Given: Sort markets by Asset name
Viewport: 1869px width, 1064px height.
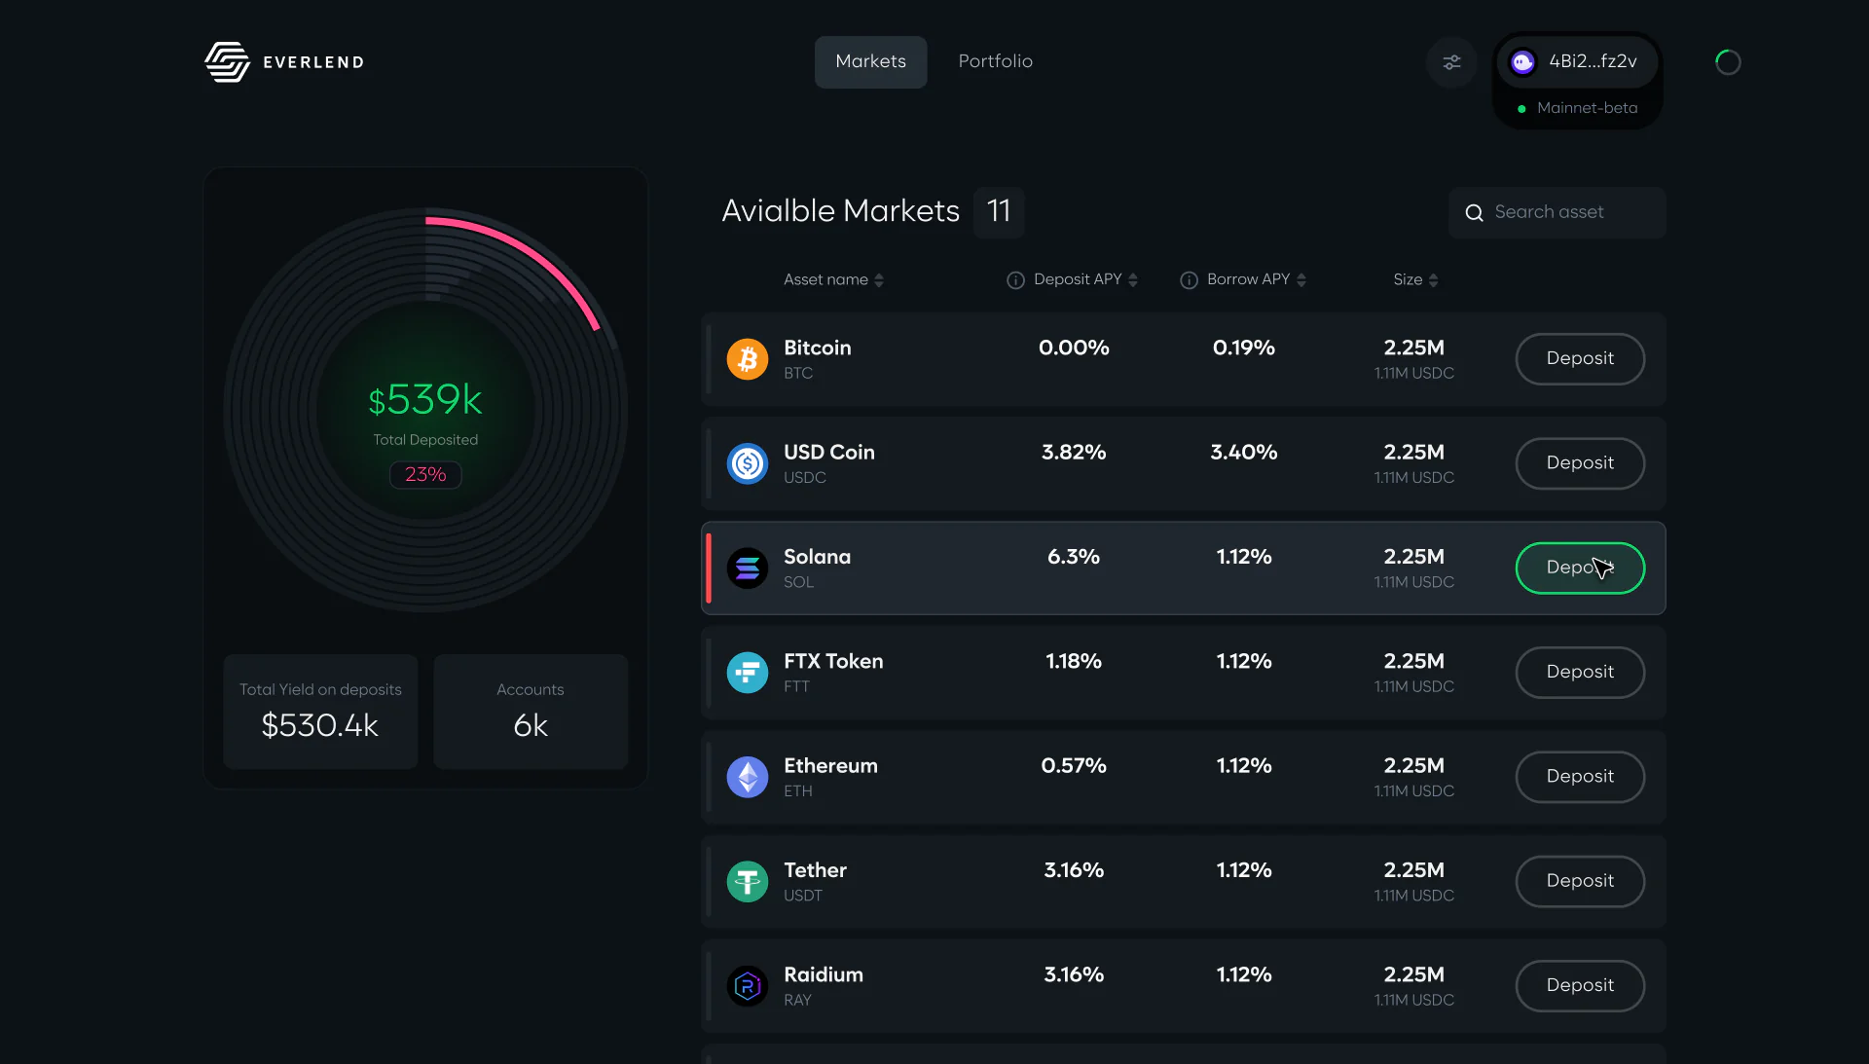Looking at the screenshot, I should 833,279.
